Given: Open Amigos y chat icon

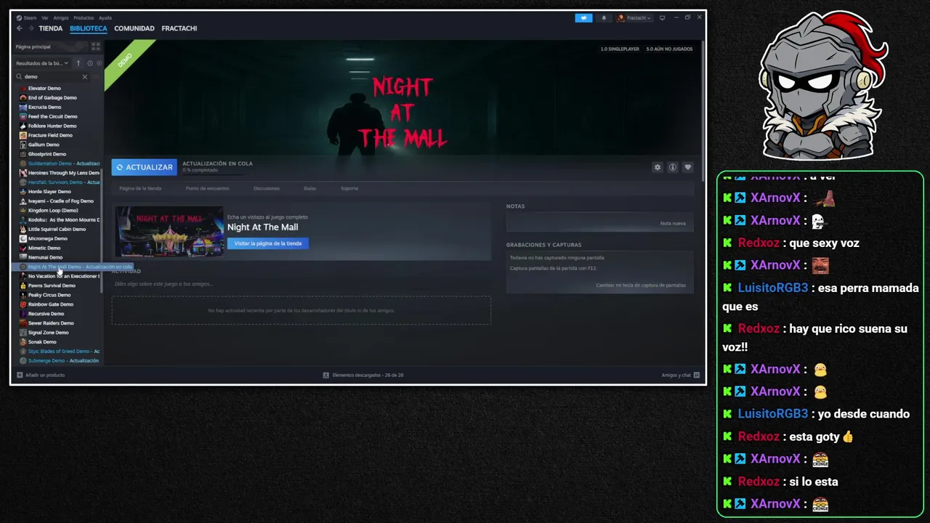Looking at the screenshot, I should pos(696,375).
